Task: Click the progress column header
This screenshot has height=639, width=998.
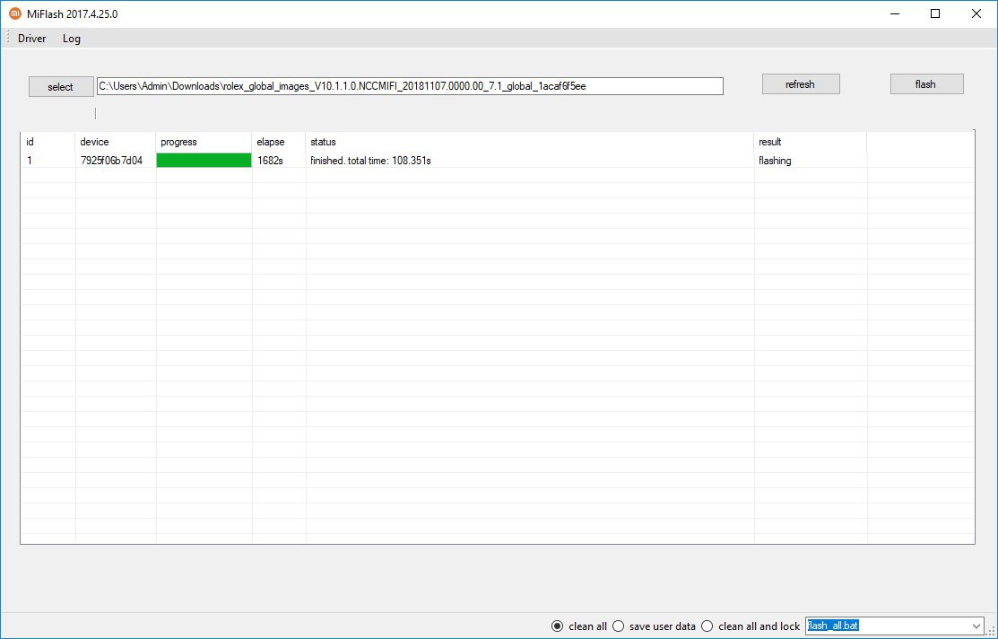Action: [x=204, y=142]
